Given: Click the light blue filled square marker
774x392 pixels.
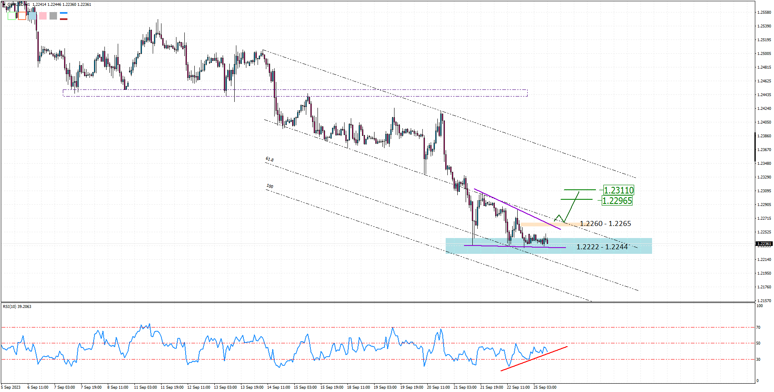Looking at the screenshot, I should tap(32, 16).
